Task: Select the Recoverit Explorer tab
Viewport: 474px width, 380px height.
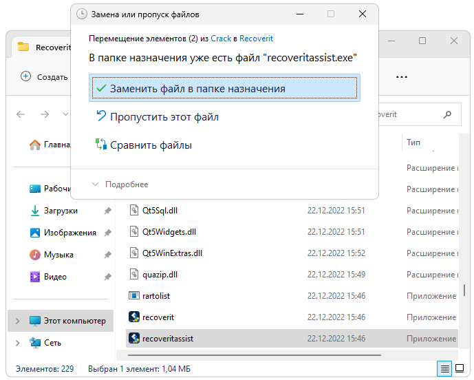Action: click(x=44, y=47)
